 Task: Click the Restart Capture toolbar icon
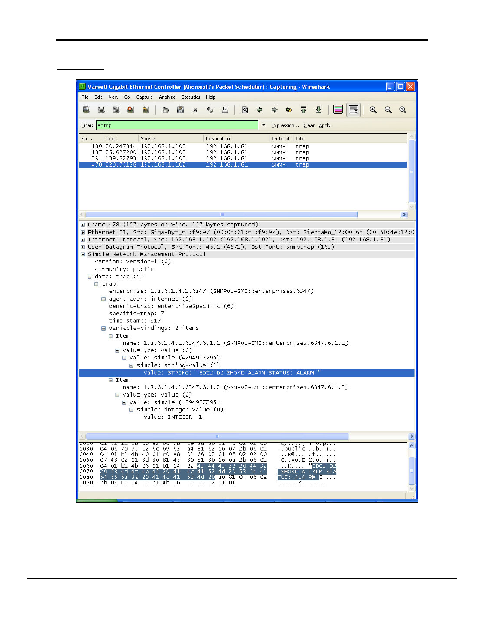click(146, 110)
